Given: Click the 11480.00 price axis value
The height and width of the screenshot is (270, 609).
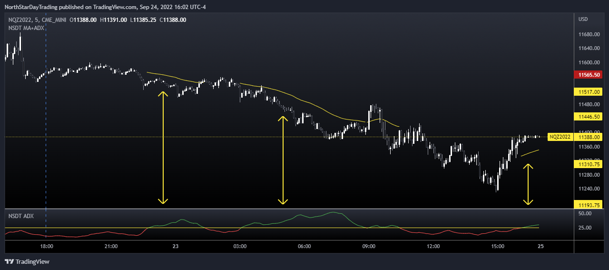Looking at the screenshot, I should [588, 104].
